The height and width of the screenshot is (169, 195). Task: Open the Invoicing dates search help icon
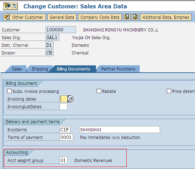(70, 99)
